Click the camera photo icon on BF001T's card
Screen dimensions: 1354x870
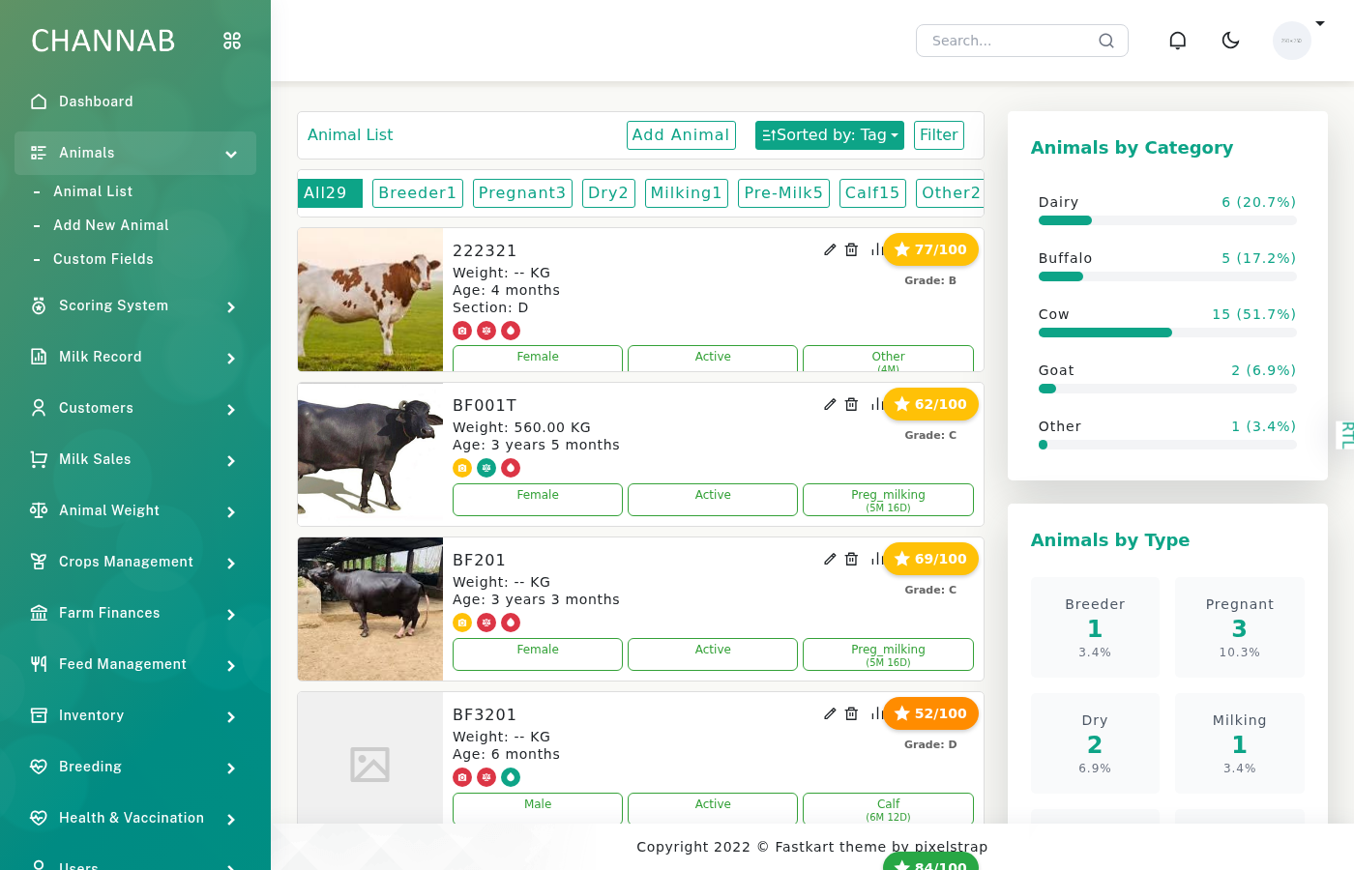pos(462,467)
